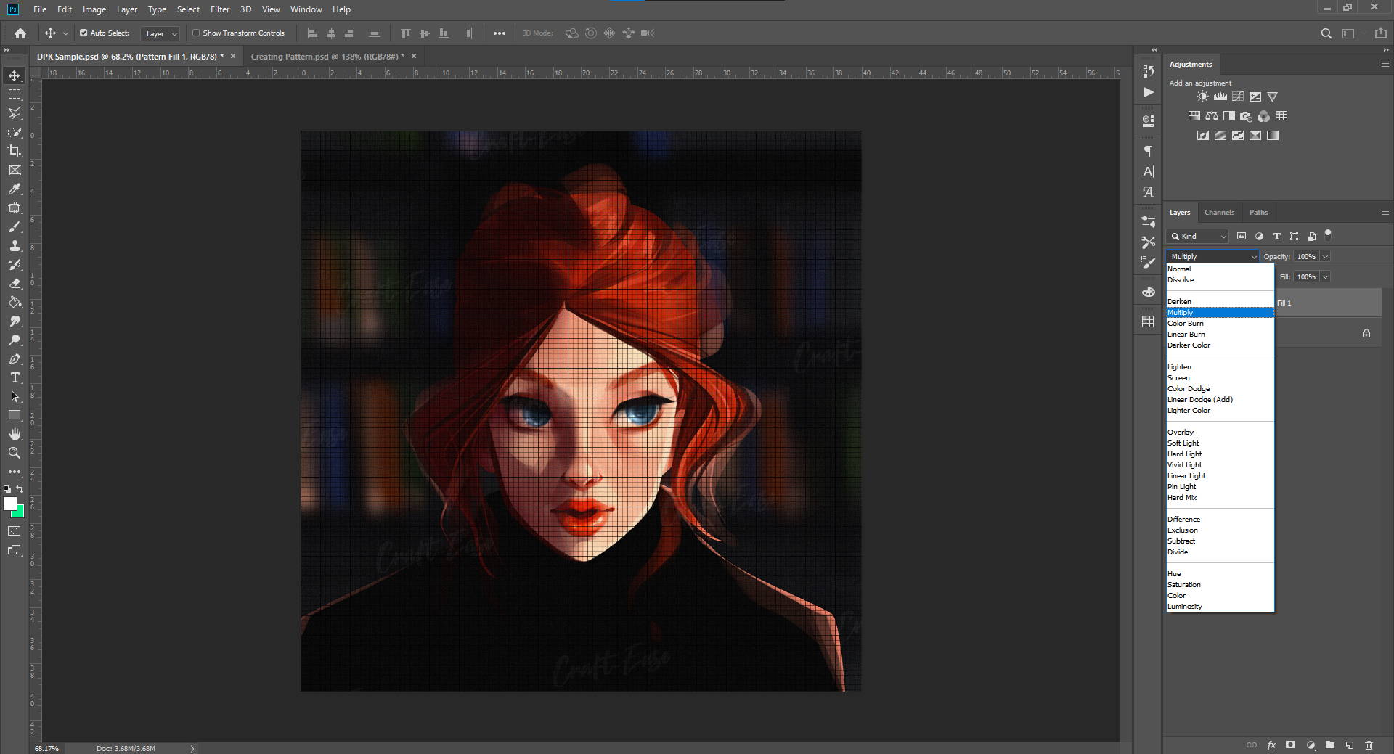Select the Move tool in toolbox
The image size is (1394, 754).
point(15,75)
